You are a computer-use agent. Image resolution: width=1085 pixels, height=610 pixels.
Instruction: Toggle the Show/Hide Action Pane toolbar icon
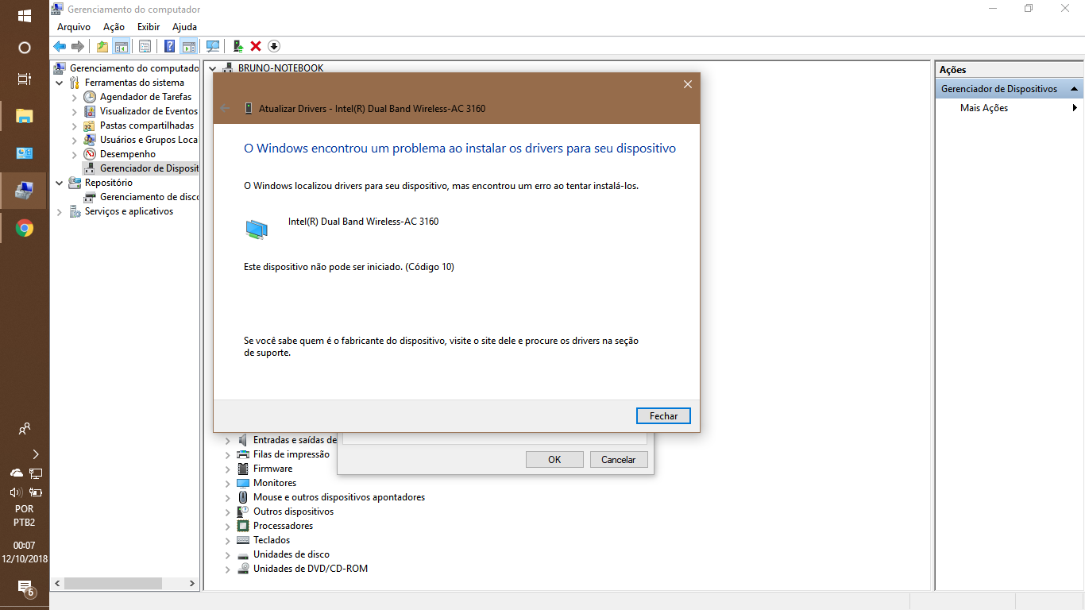coord(188,46)
